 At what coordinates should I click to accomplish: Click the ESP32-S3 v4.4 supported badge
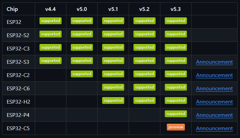[50, 61]
